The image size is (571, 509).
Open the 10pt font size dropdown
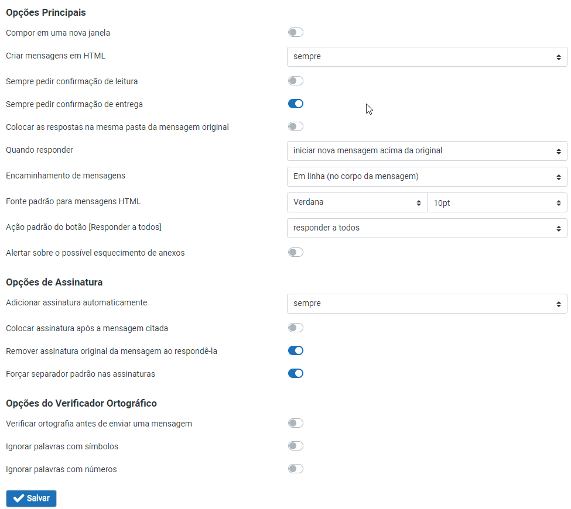[497, 202]
